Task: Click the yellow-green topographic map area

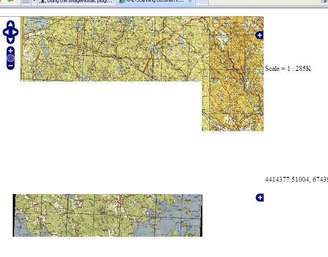Action: [115, 49]
